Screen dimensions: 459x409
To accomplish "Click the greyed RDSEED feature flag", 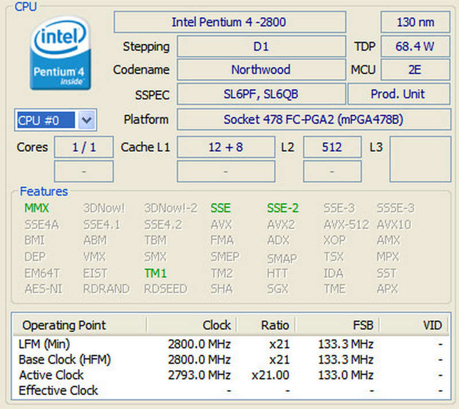I will [166, 289].
